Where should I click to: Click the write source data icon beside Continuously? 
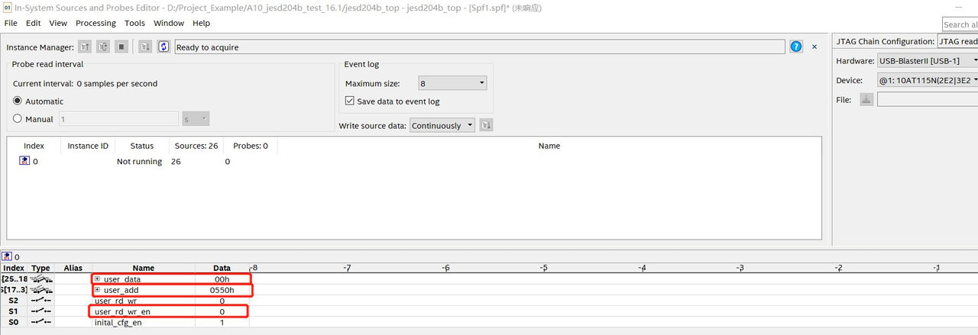coord(487,125)
